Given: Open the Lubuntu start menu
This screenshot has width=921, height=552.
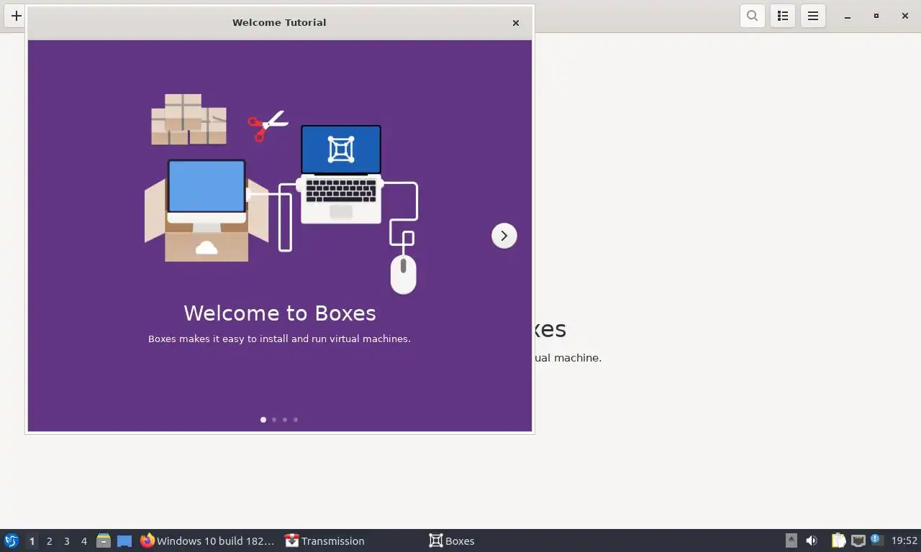Looking at the screenshot, I should coord(11,540).
